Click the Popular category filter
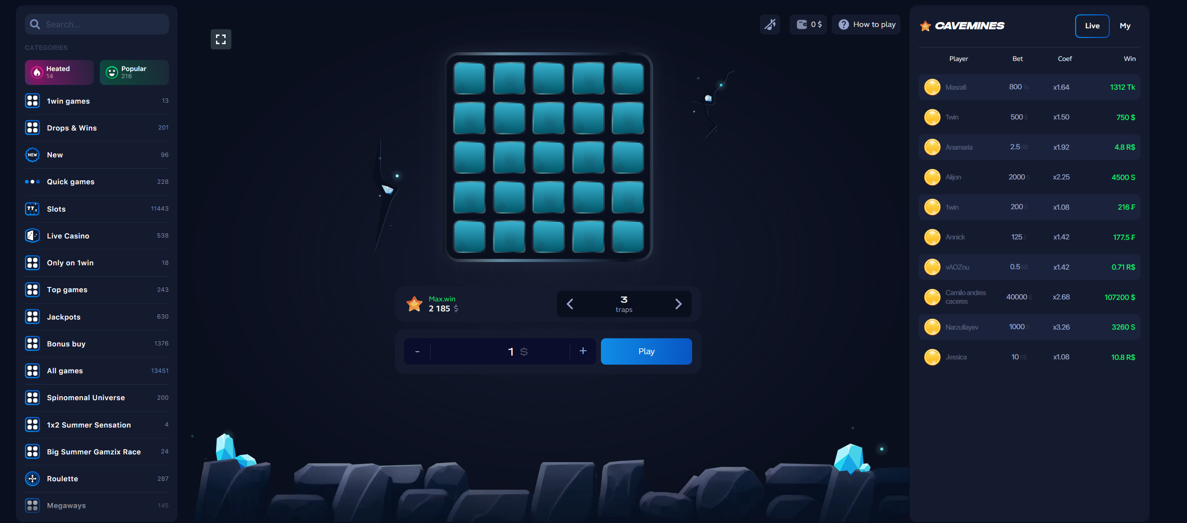 (x=133, y=72)
